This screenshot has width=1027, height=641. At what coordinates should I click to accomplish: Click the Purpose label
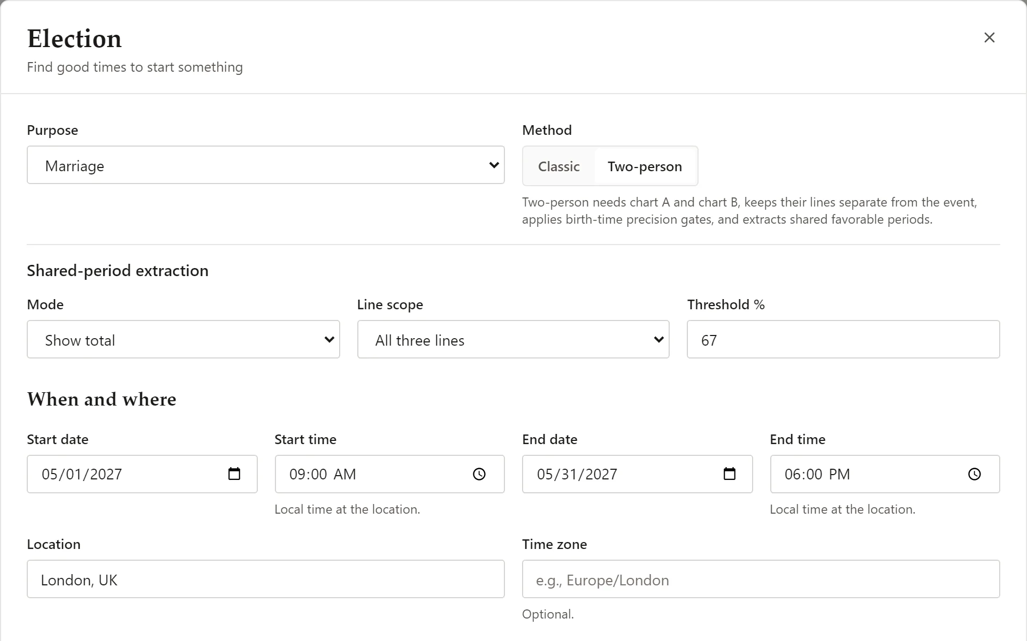(x=52, y=130)
